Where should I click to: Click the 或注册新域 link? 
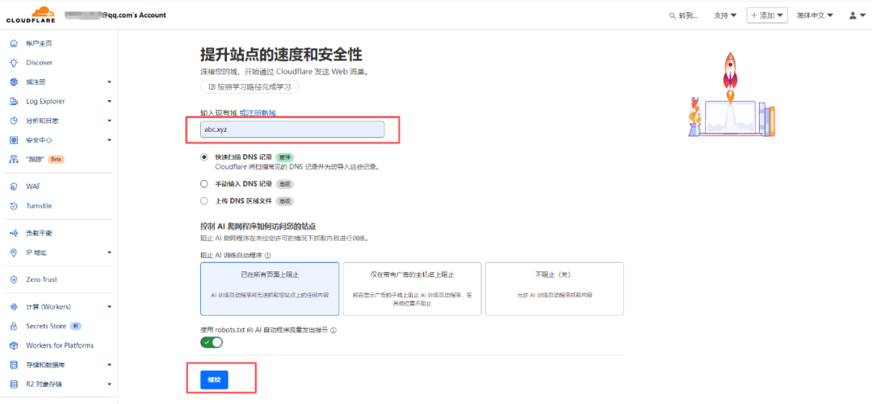pyautogui.click(x=258, y=113)
